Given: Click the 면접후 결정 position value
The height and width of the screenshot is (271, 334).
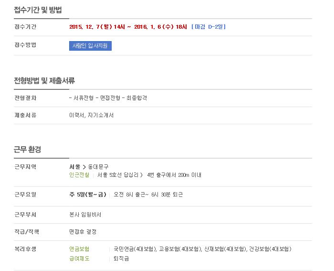Looking at the screenshot, I should coord(83,232).
